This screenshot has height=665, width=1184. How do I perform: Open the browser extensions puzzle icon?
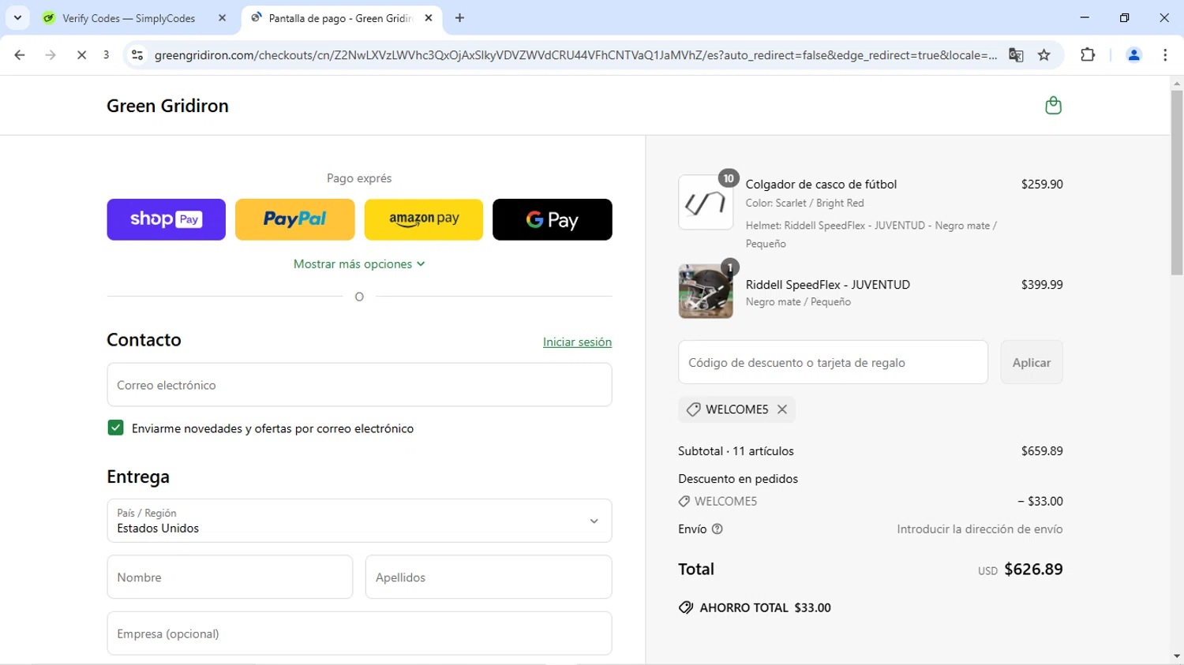coord(1088,55)
